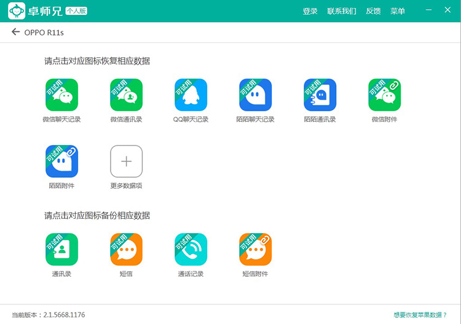The width and height of the screenshot is (461, 324).
Task: Click the QQ聊天记录 penguin icon
Action: click(191, 95)
